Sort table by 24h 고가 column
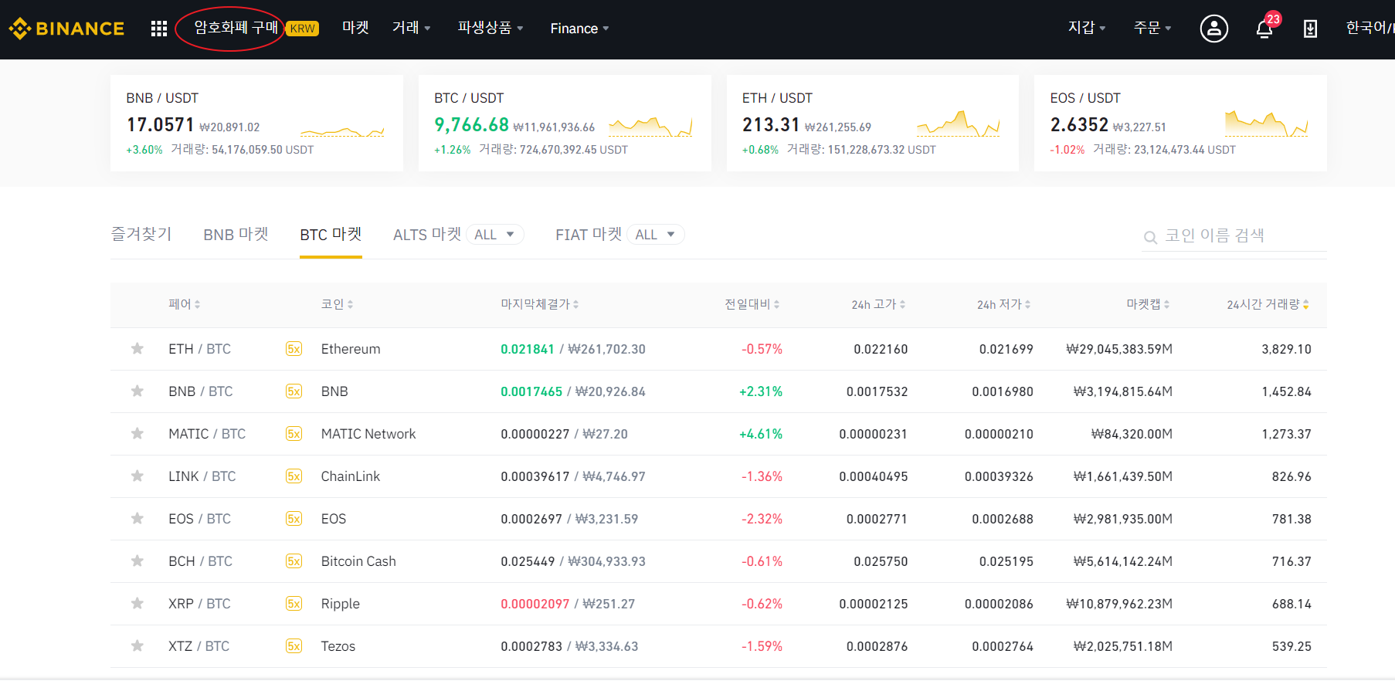The image size is (1395, 691). pyautogui.click(x=878, y=304)
